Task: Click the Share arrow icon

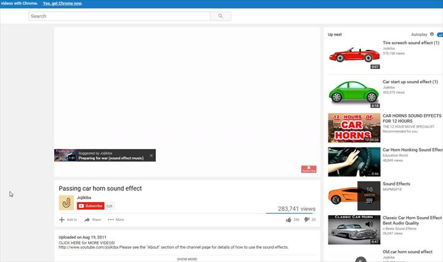Action: point(87,219)
